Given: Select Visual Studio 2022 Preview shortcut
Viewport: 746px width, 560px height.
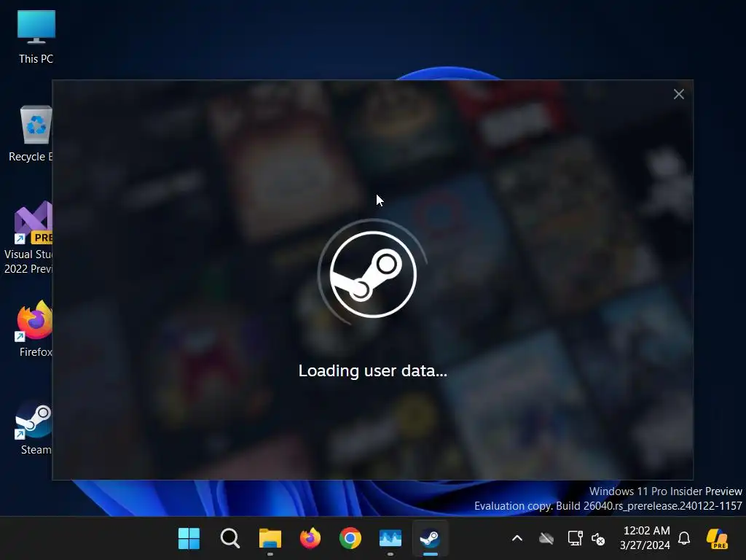Looking at the screenshot, I should (x=29, y=238).
